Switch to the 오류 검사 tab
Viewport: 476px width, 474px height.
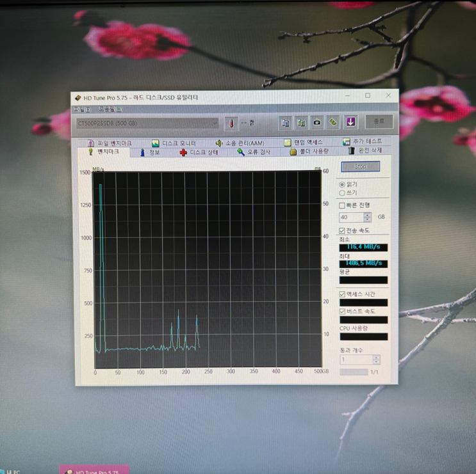pyautogui.click(x=254, y=152)
